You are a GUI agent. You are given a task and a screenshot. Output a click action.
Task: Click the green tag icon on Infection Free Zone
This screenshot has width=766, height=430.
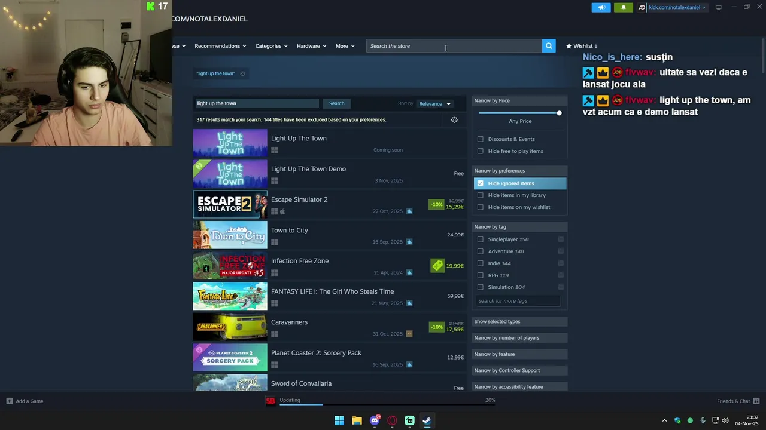(x=437, y=266)
